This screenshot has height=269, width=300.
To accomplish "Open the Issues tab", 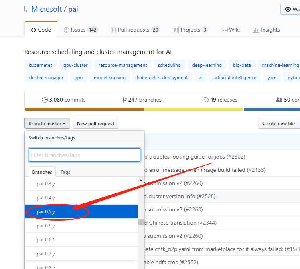I will [x=81, y=30].
